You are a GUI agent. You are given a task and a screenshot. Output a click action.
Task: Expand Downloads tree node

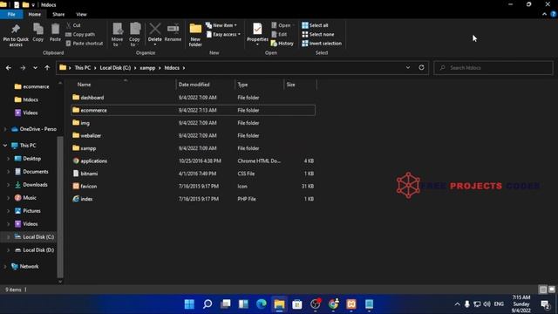pyautogui.click(x=9, y=185)
